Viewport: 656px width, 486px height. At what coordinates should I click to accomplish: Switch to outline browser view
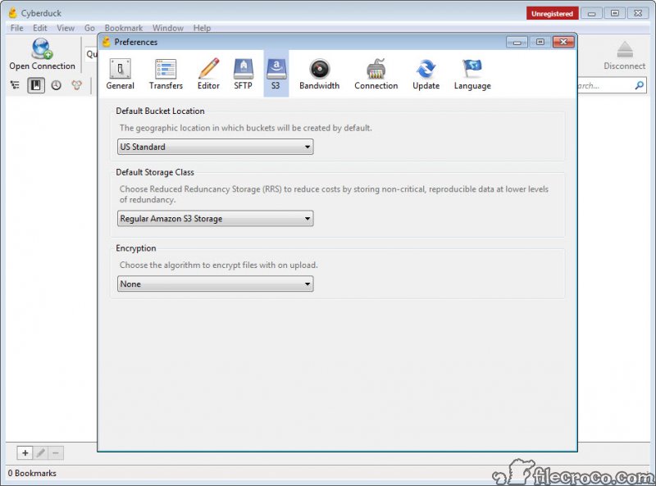pos(15,85)
